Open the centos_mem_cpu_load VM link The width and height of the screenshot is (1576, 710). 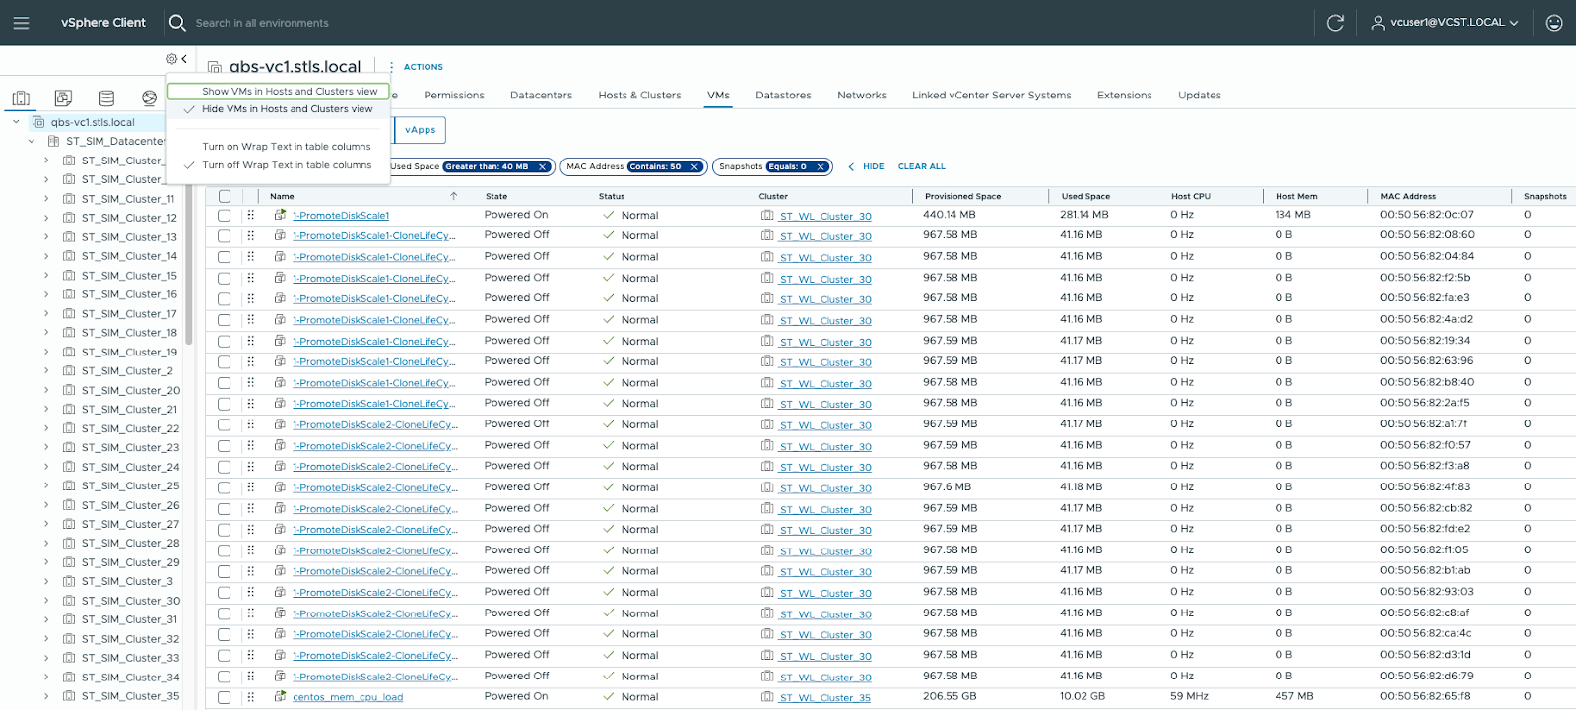coord(348,697)
